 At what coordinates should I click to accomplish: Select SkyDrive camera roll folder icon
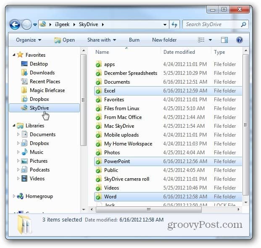click(x=98, y=179)
